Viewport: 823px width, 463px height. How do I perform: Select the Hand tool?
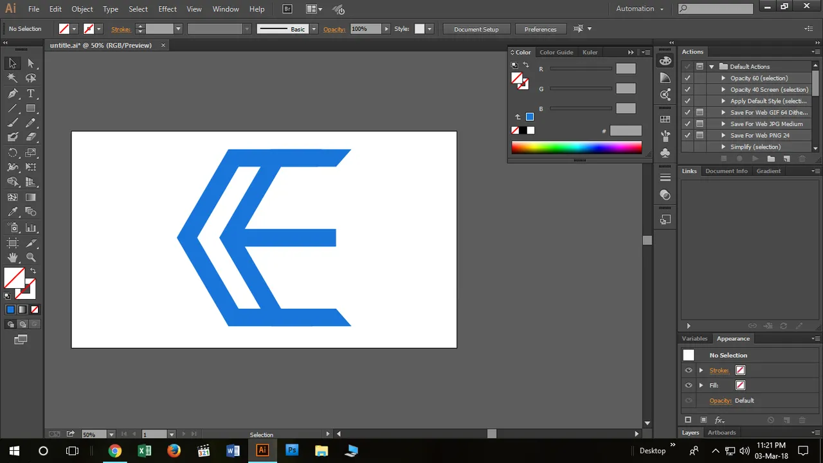(12, 257)
